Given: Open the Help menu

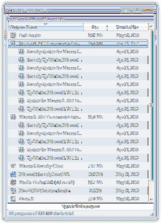Looking at the screenshot, I should (x=59, y=18).
